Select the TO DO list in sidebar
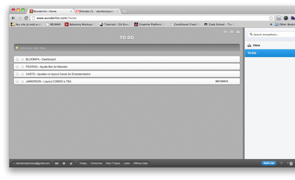Screen dimensions: 295x180 coord(270,53)
